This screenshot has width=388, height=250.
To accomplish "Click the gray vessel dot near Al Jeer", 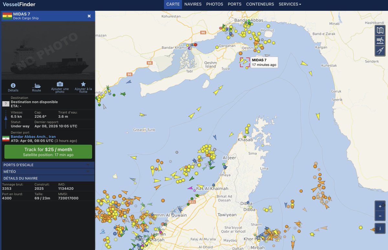I will [x=214, y=149].
